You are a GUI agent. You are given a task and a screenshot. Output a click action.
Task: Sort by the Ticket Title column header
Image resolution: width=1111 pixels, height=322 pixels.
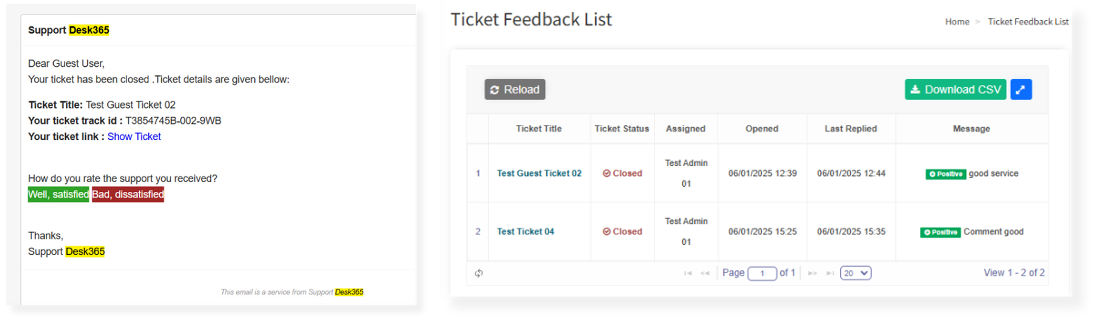point(539,129)
